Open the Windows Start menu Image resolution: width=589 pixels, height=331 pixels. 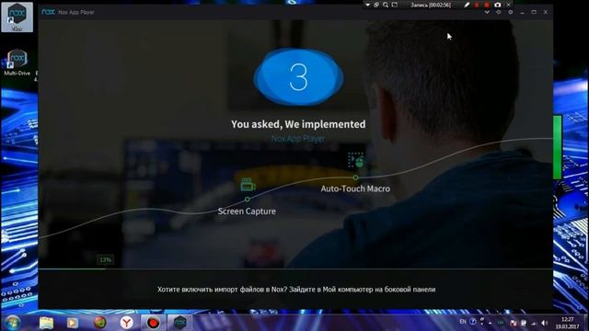tap(12, 323)
